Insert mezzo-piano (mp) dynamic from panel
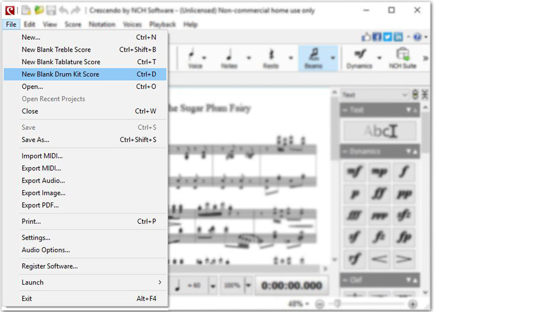 tap(379, 172)
